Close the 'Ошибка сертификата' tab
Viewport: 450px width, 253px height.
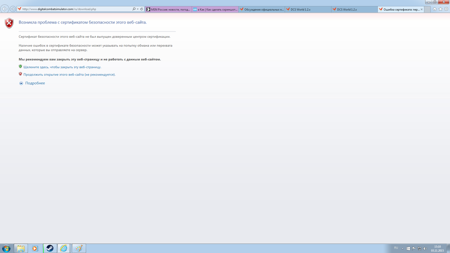click(x=422, y=9)
